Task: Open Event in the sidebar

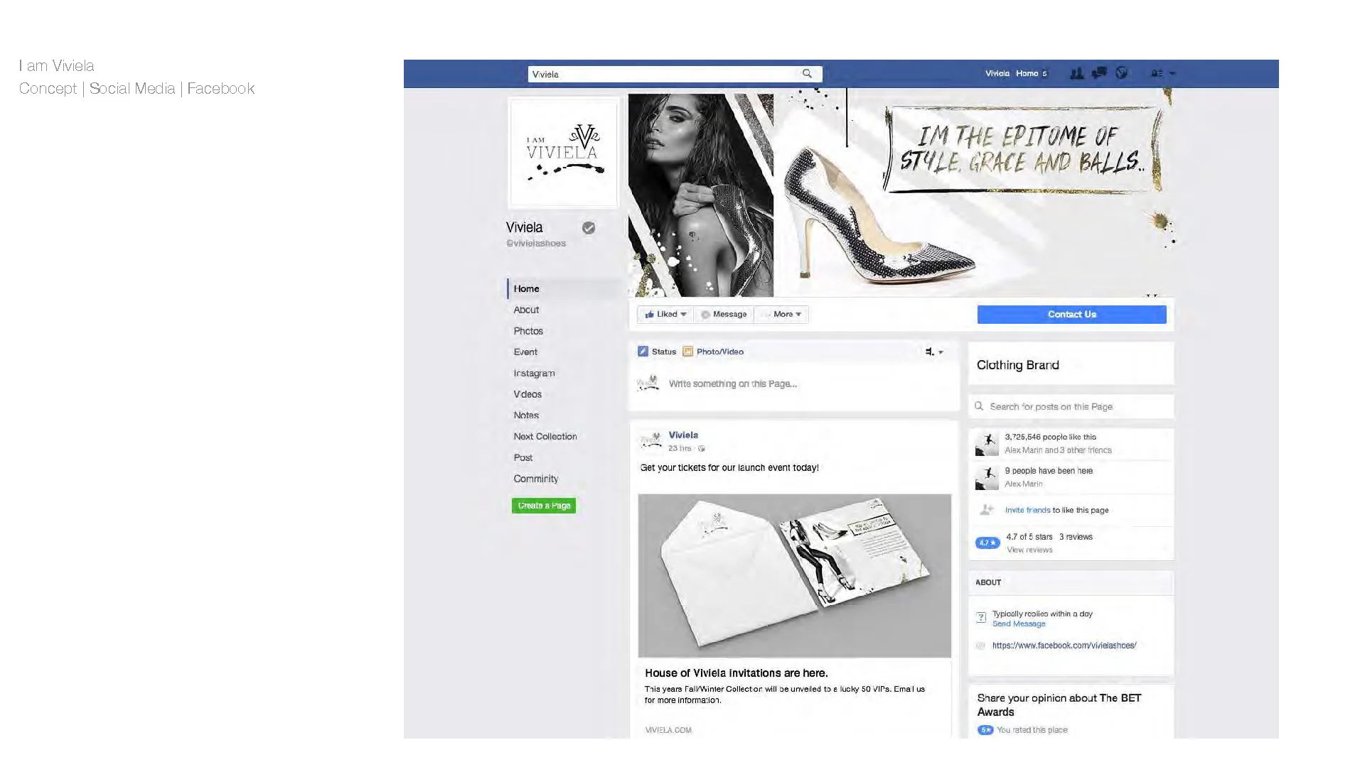Action: click(x=525, y=352)
